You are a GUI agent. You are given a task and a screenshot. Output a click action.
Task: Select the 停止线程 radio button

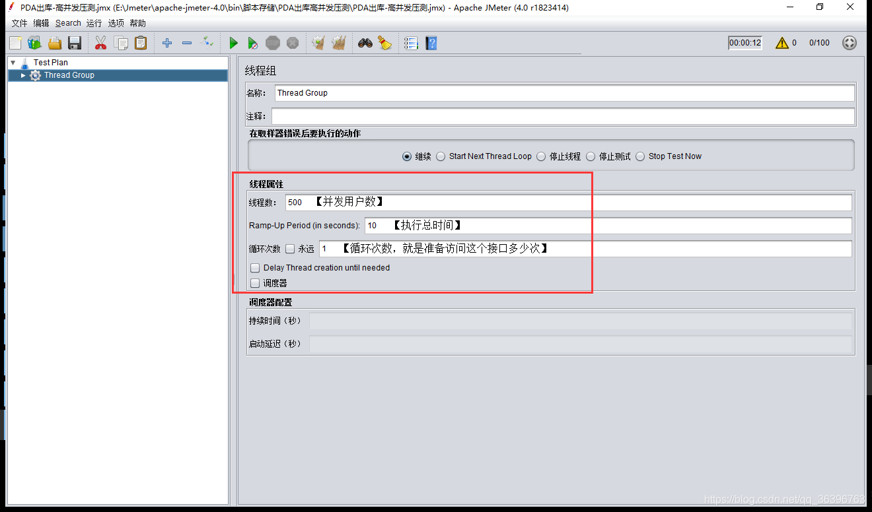click(x=541, y=156)
